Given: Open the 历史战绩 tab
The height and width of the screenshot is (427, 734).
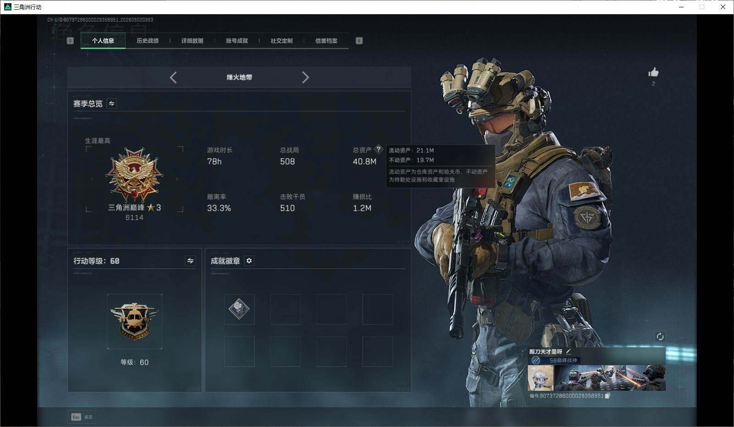Looking at the screenshot, I should click(x=148, y=41).
